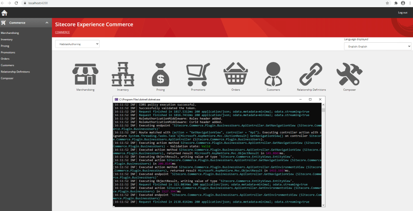Open the Promotions shopping cart icon
The height and width of the screenshot is (211, 413).
(198, 74)
